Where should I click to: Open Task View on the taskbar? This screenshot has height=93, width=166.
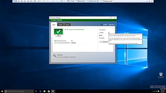[36, 91]
